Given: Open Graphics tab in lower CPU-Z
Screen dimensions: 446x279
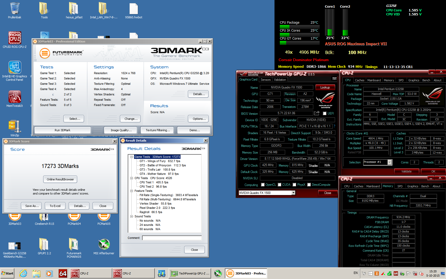Looking at the screenshot, I should click(413, 186).
